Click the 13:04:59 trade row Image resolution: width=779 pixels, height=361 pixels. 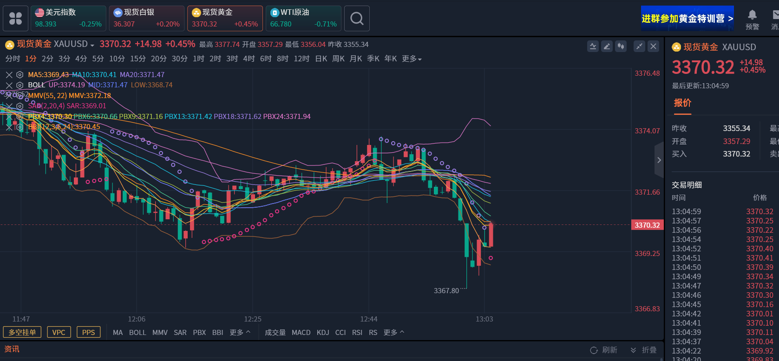point(722,211)
